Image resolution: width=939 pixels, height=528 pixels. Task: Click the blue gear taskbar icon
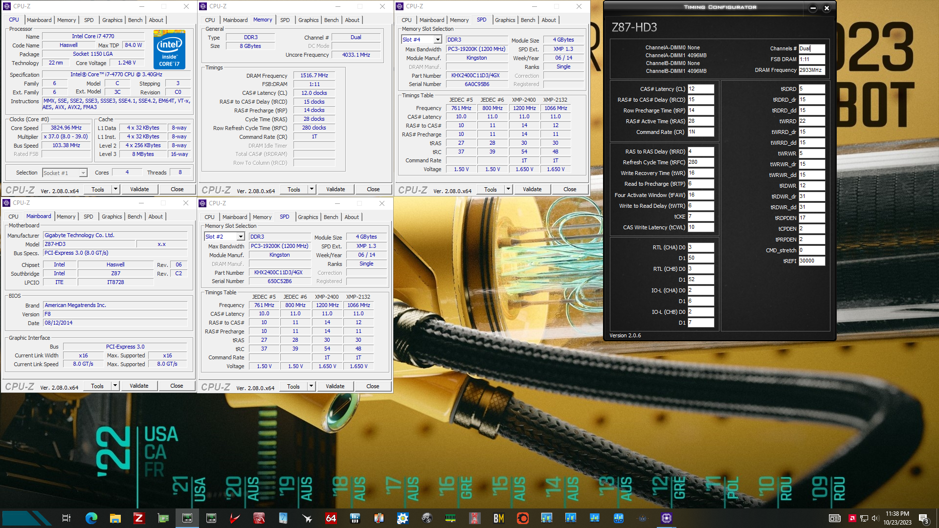click(x=403, y=518)
